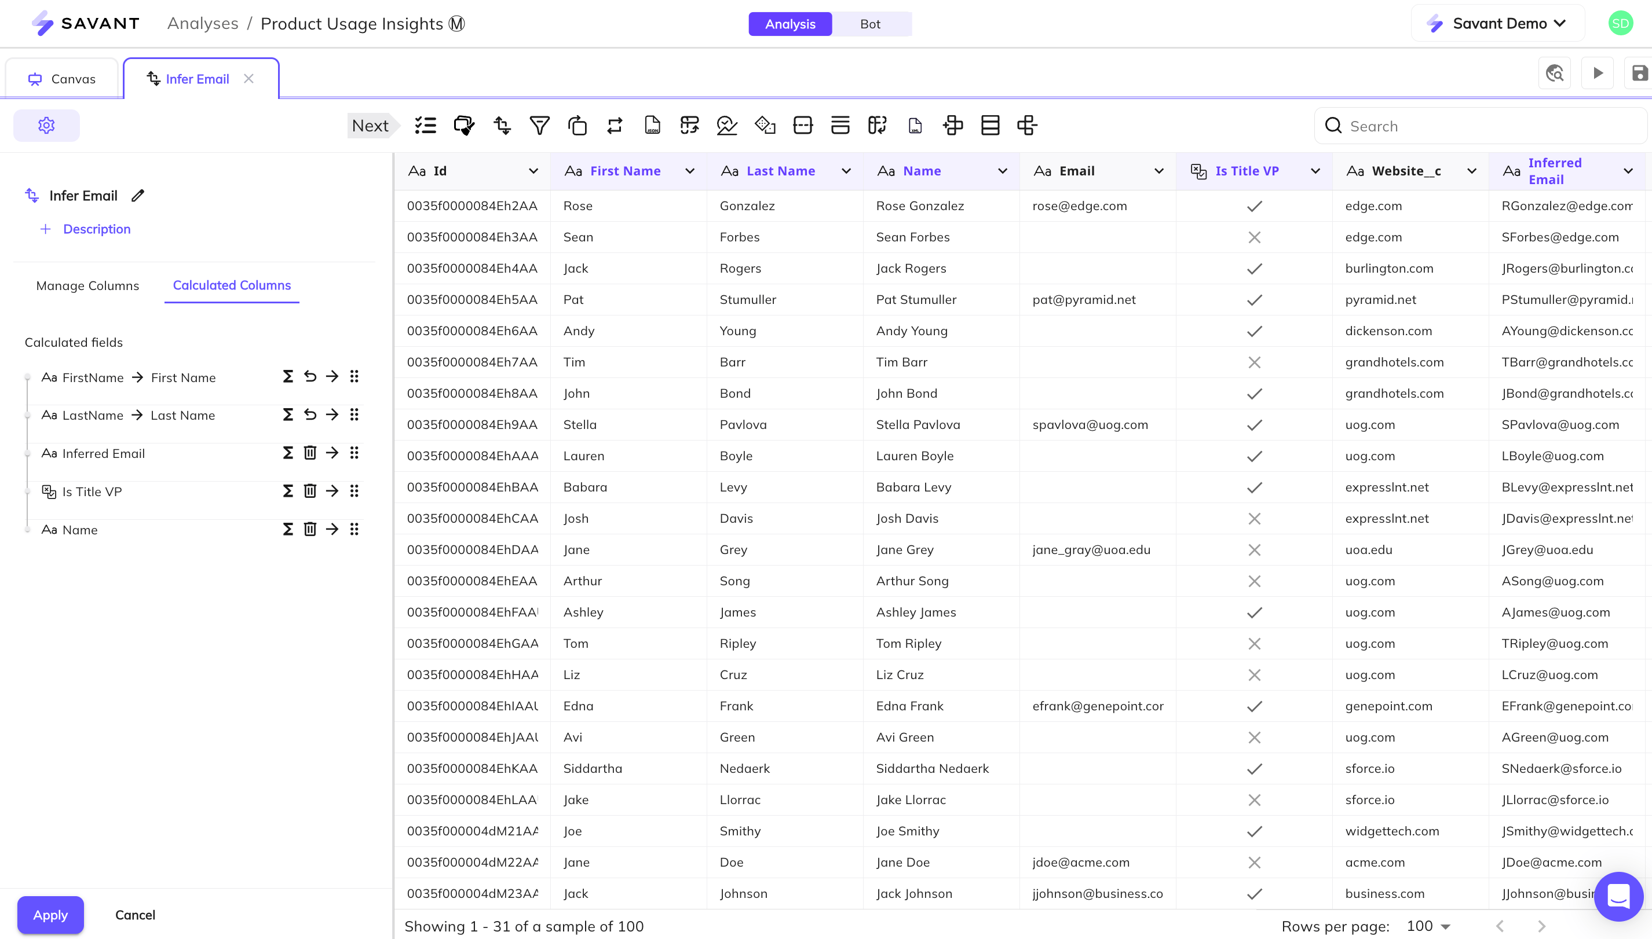Toggle the Is Title VP checkmark for Rose Gonzalez
Viewport: 1652px width, 939px height.
pyautogui.click(x=1255, y=206)
